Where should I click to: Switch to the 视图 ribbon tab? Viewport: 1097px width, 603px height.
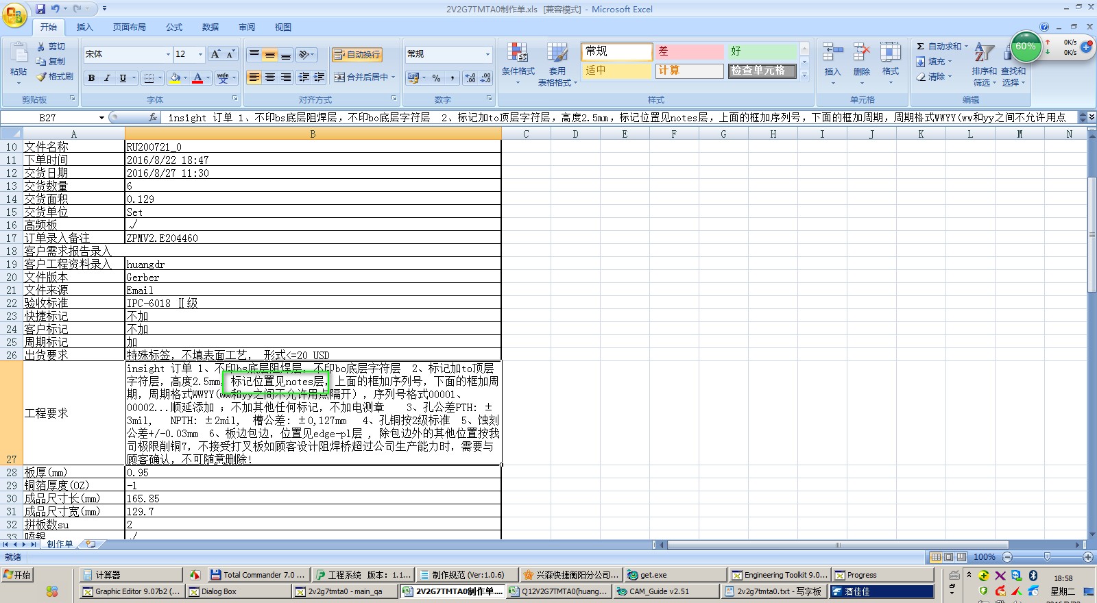[283, 27]
